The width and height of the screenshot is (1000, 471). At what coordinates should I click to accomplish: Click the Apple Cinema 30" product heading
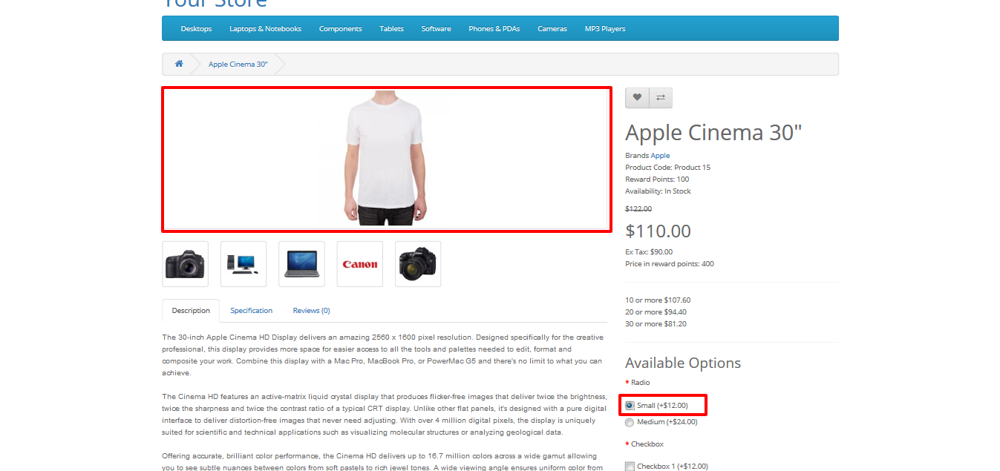coord(713,133)
